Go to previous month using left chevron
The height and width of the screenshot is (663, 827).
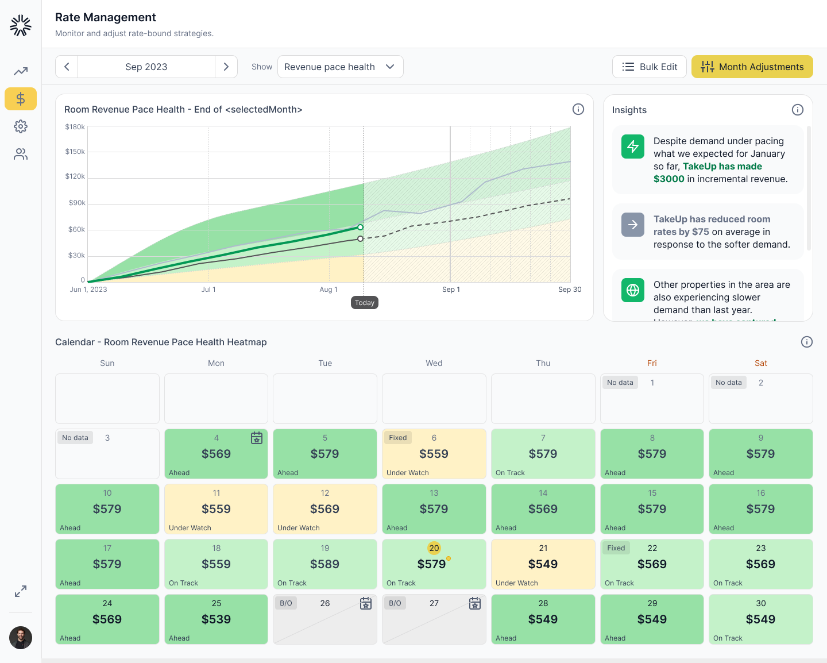point(67,67)
